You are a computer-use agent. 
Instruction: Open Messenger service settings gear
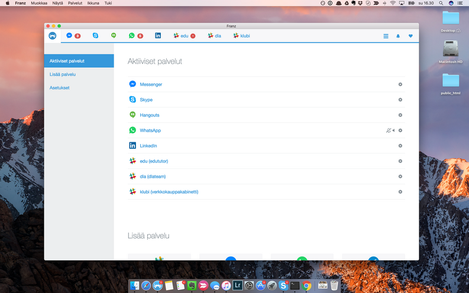point(400,84)
